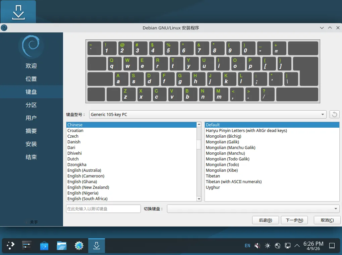Choose the plain Tibetan variant
This screenshot has height=255, width=342.
point(272,176)
